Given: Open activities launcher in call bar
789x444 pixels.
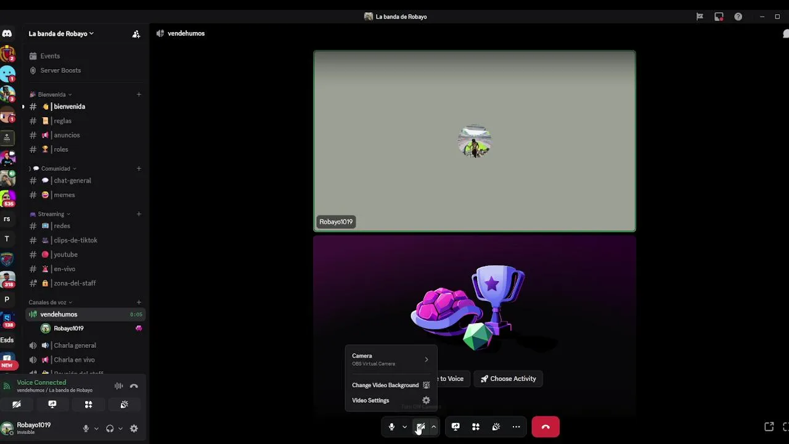Looking at the screenshot, I should (x=476, y=427).
